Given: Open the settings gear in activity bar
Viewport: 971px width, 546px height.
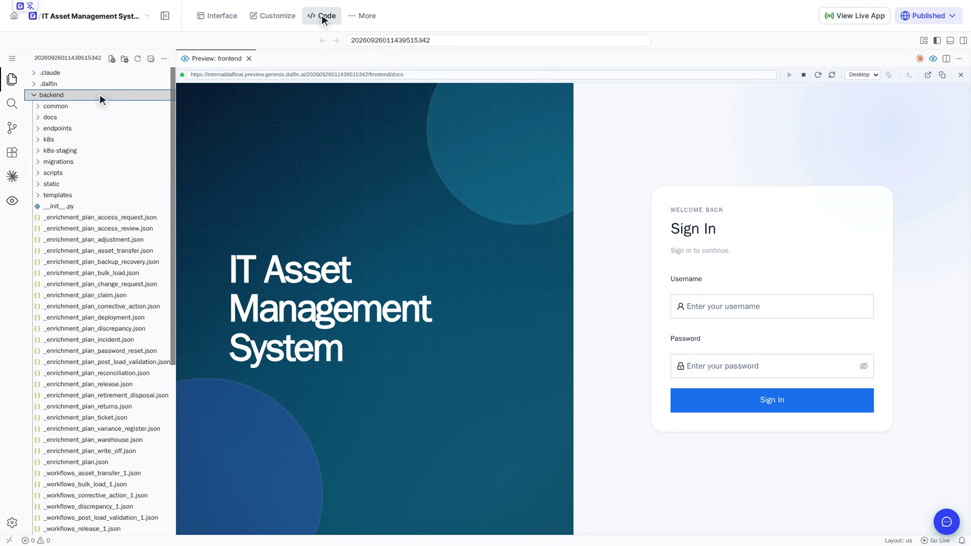Looking at the screenshot, I should coord(12,523).
